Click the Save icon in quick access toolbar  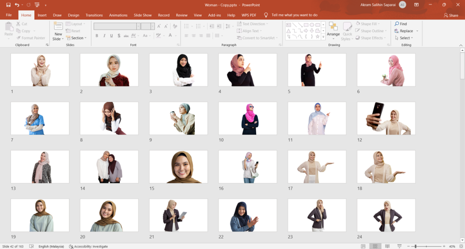point(8,5)
